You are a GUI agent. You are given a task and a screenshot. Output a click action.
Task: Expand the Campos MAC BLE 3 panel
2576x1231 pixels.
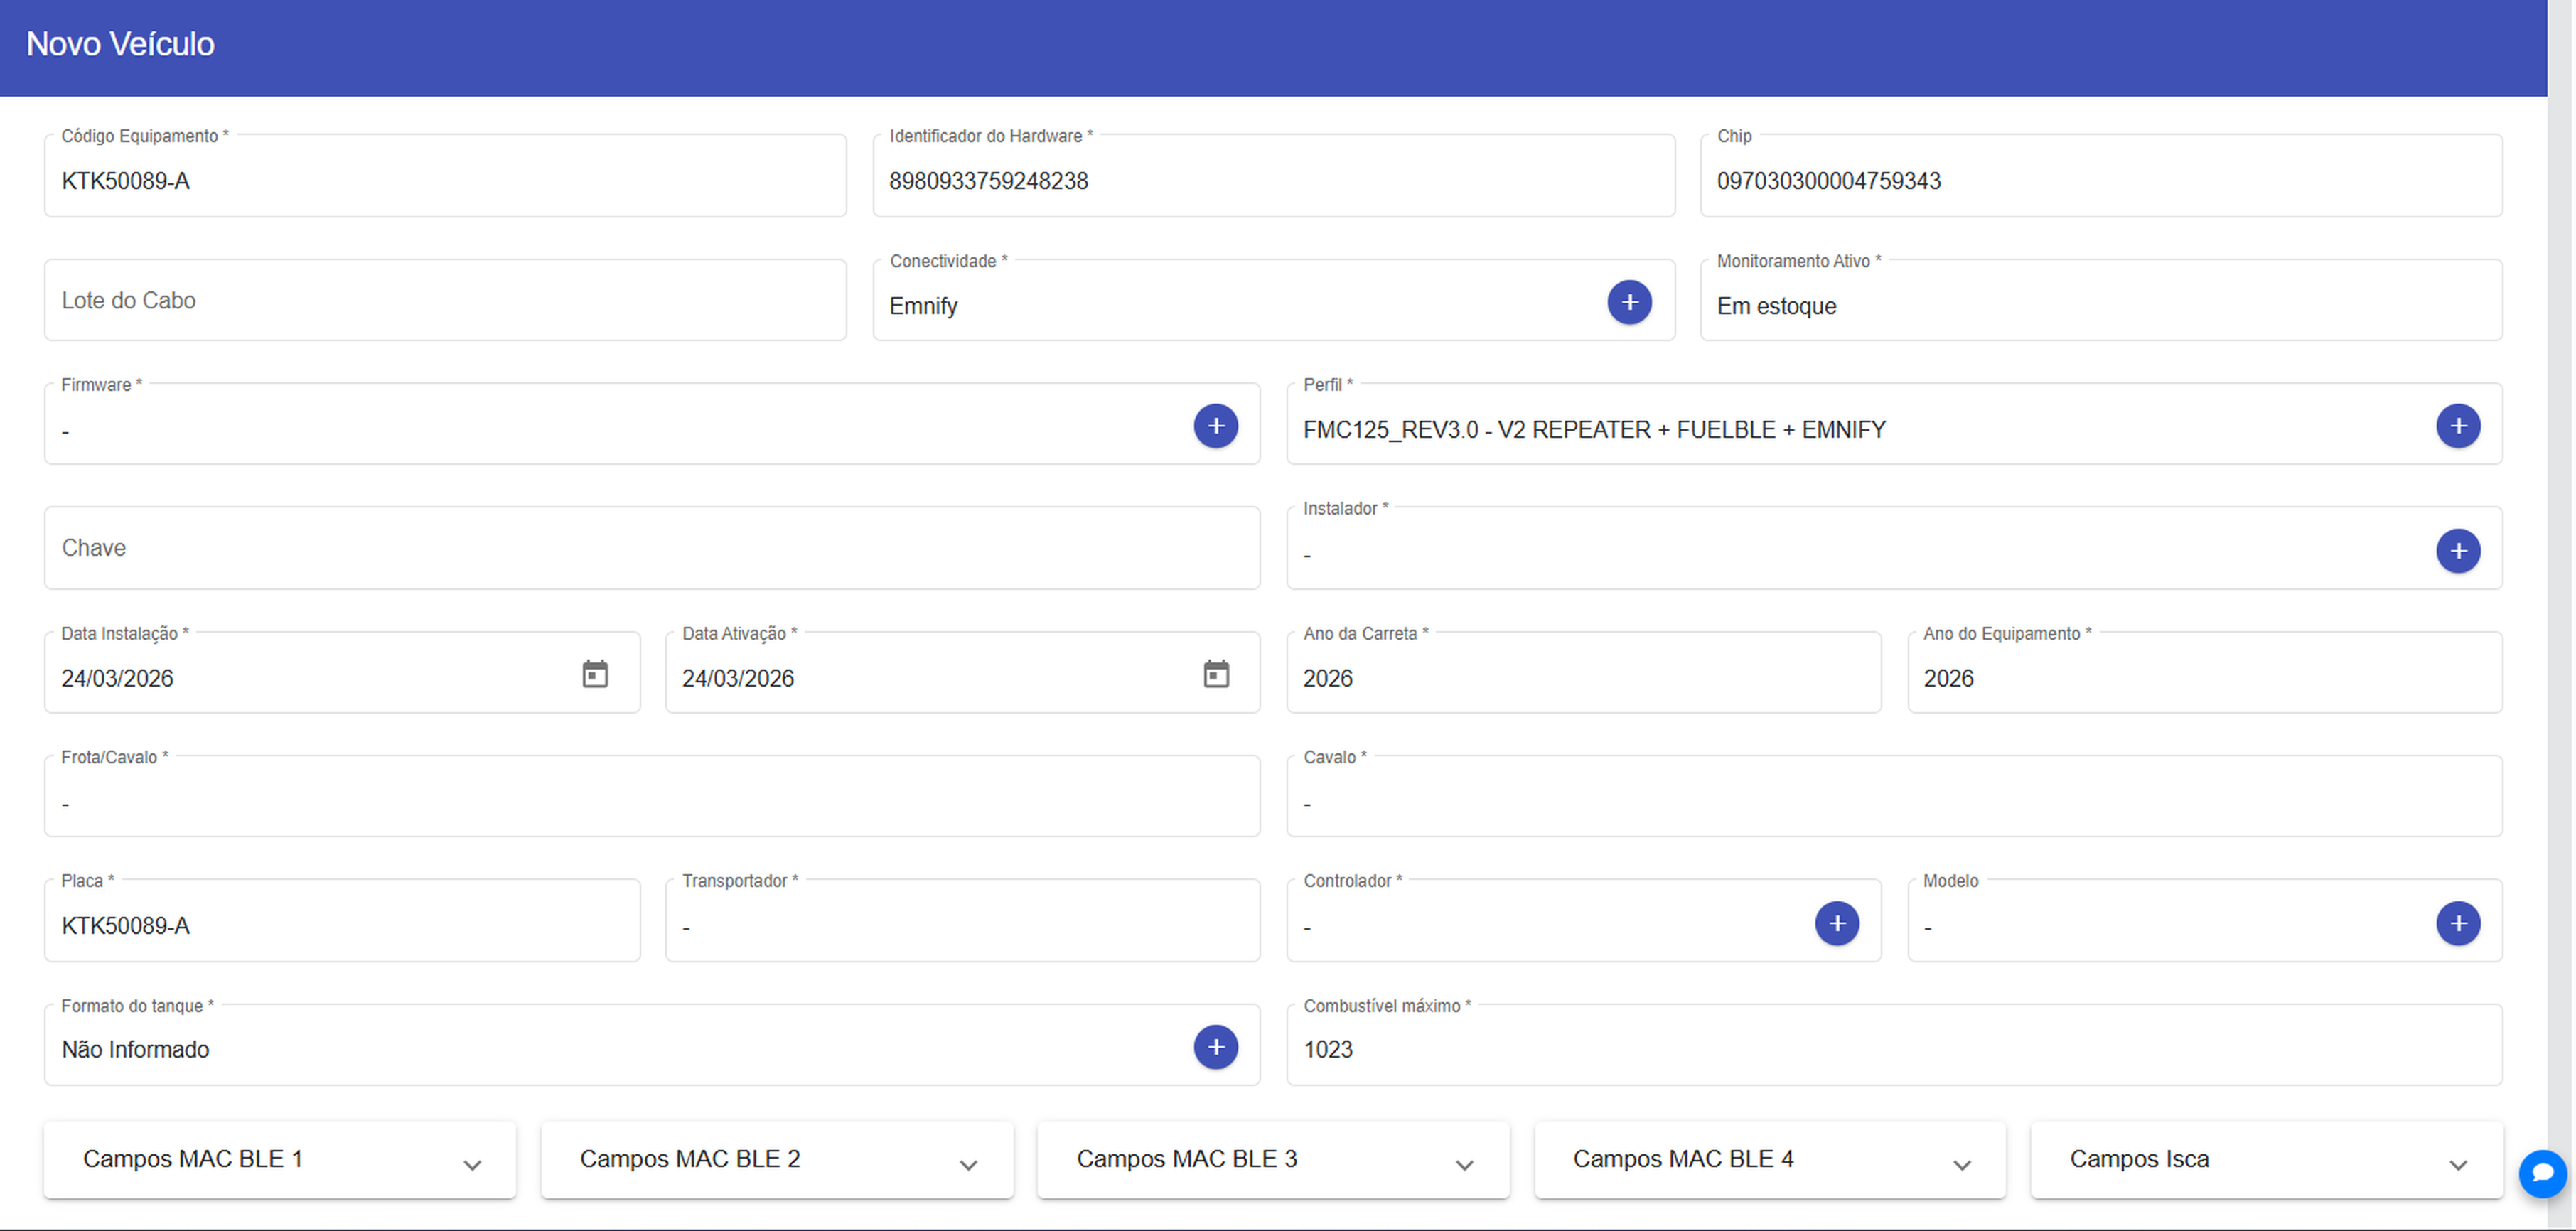pos(1273,1160)
